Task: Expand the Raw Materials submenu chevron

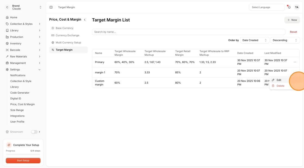Action: (40, 56)
